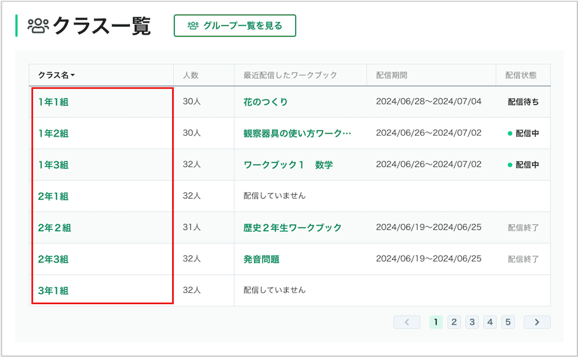
Task: Open class 1年3組
Action: [54, 165]
